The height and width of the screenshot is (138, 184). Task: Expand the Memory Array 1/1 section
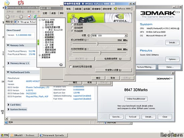(x=8, y=63)
